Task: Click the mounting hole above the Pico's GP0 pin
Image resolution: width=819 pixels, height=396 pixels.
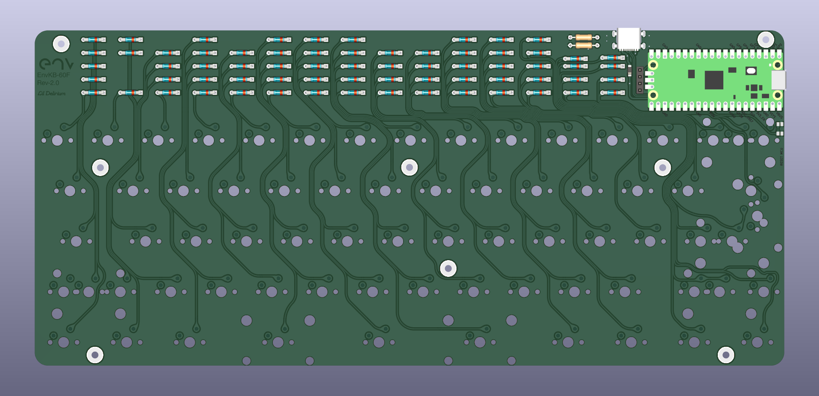Action: click(766, 40)
